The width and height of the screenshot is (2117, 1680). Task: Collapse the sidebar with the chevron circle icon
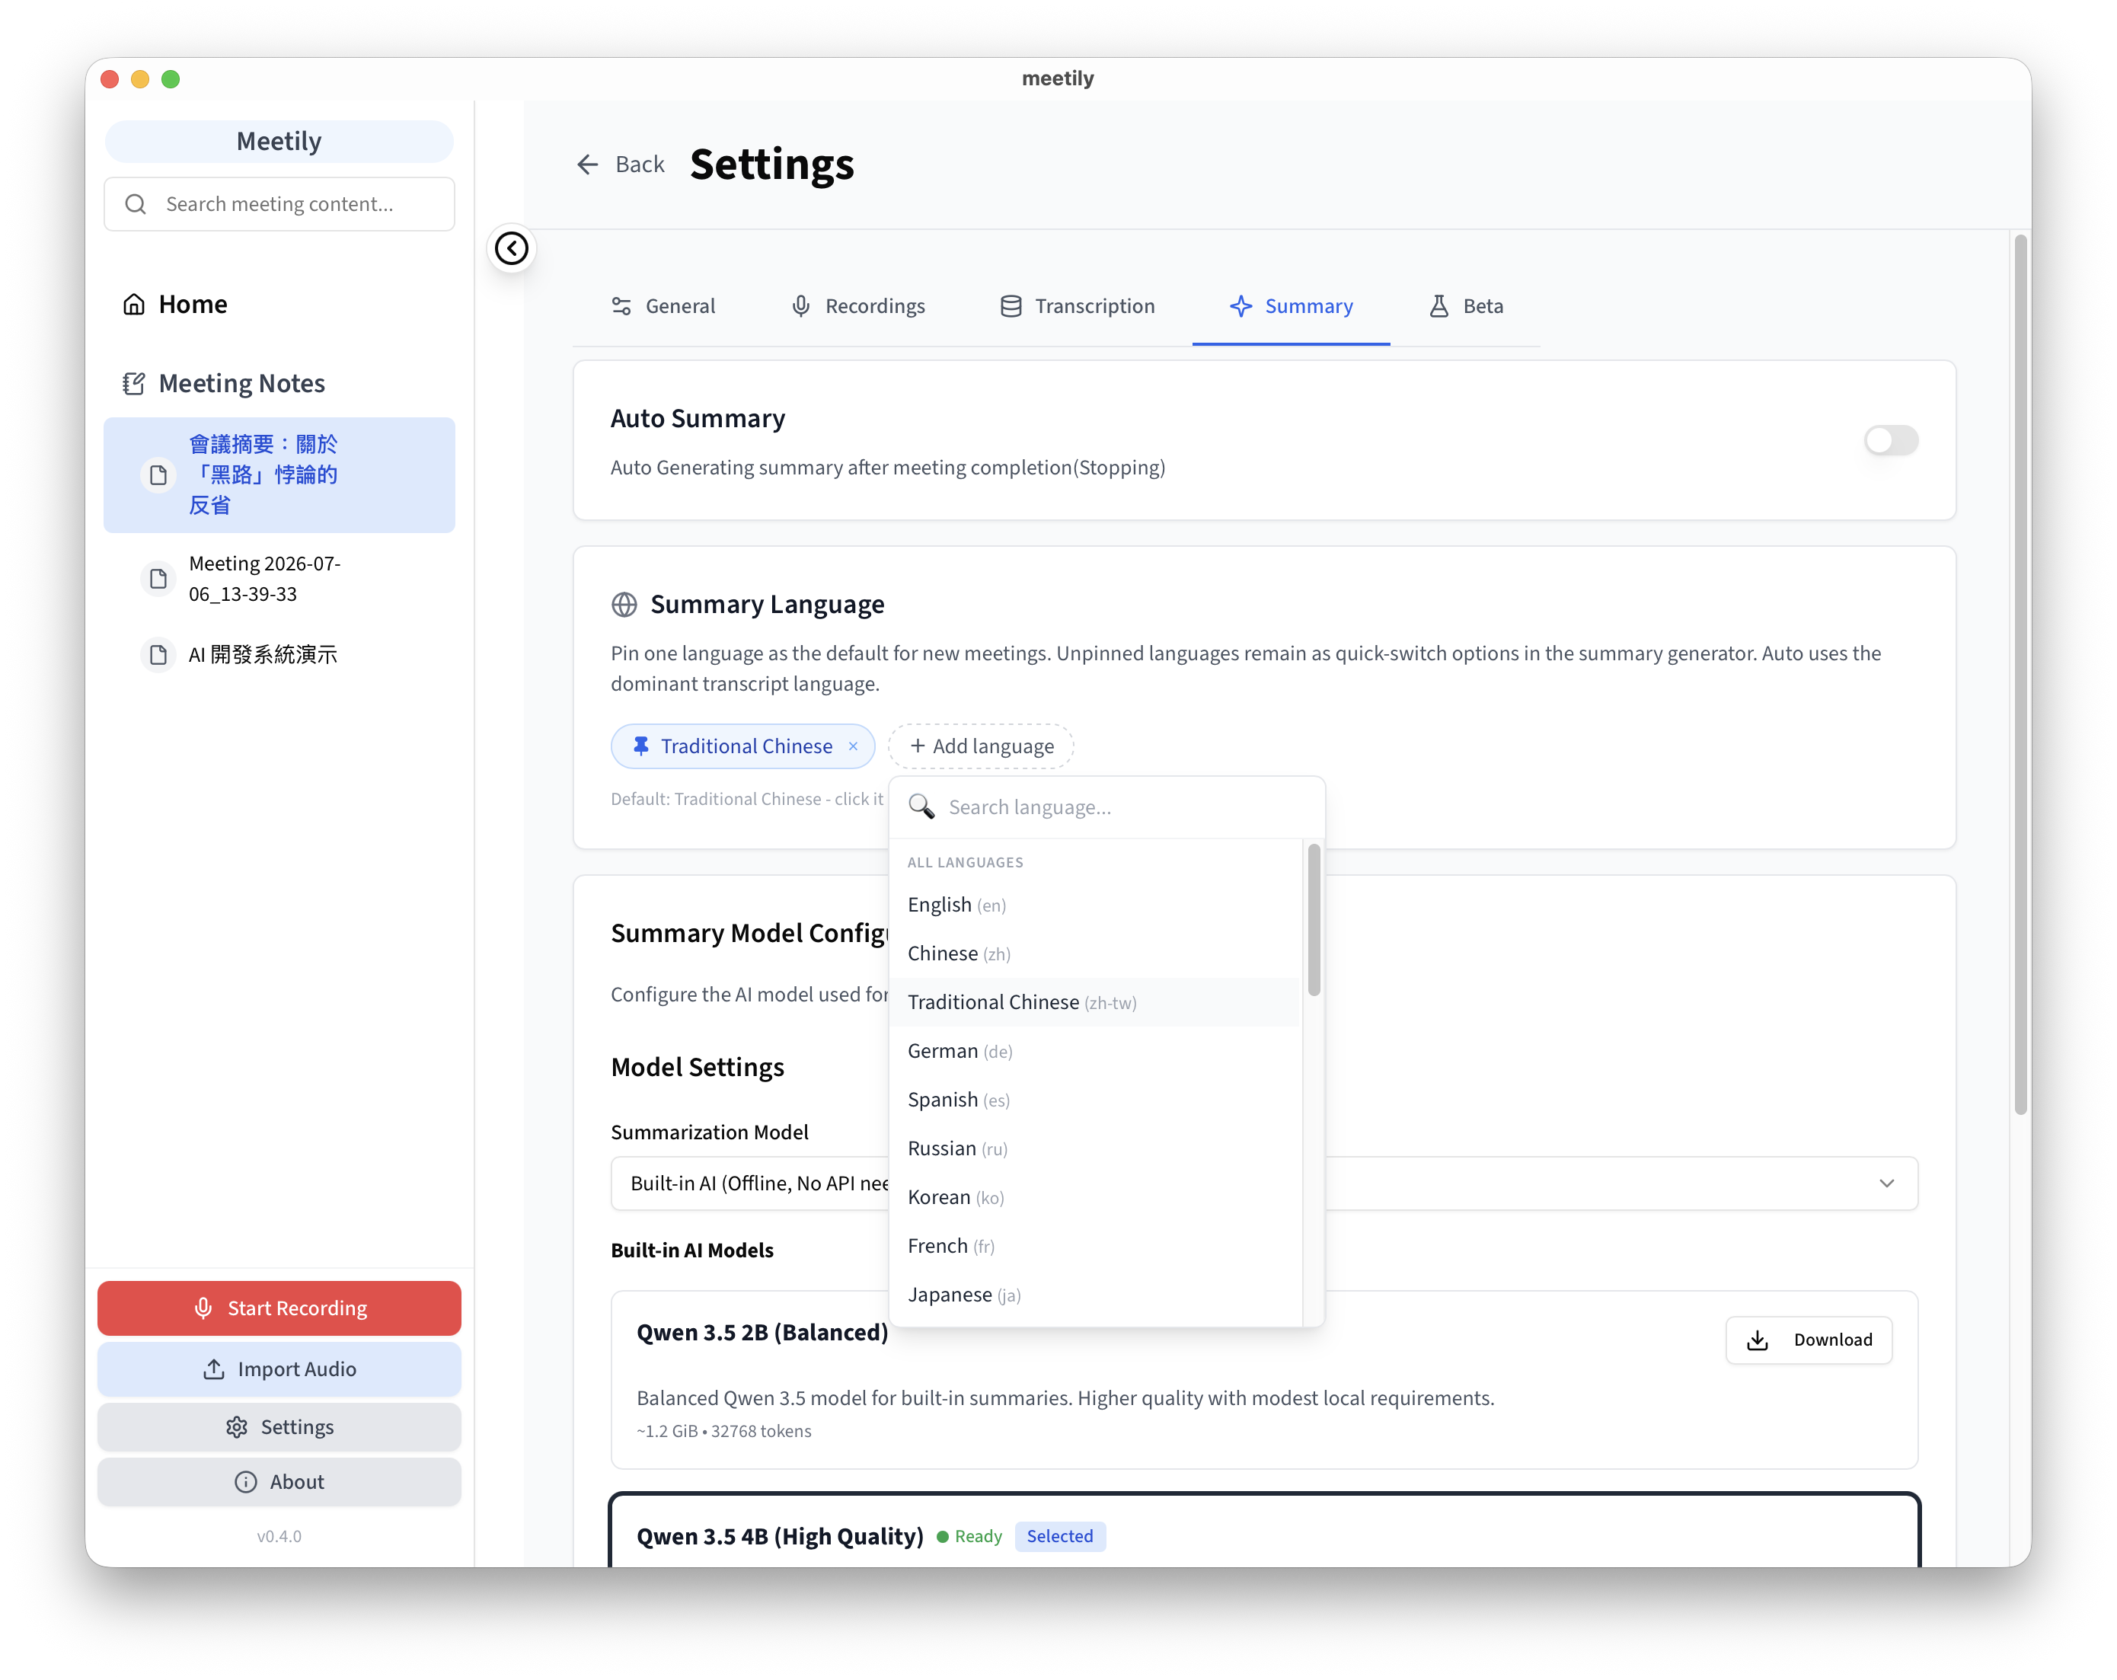(x=512, y=248)
